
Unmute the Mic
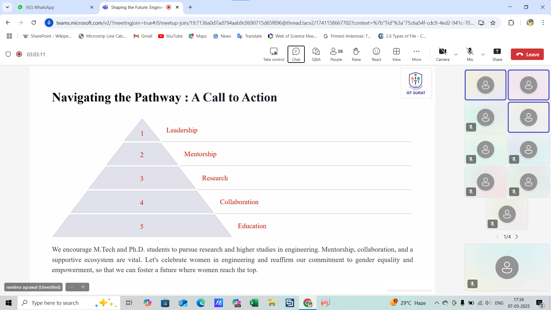coord(470,54)
